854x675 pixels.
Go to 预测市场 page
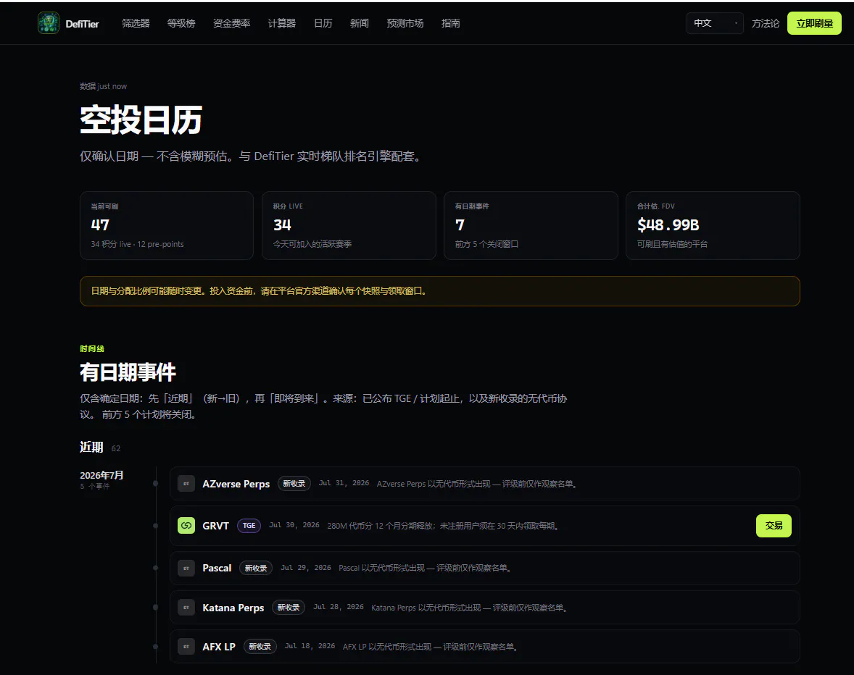pos(405,23)
